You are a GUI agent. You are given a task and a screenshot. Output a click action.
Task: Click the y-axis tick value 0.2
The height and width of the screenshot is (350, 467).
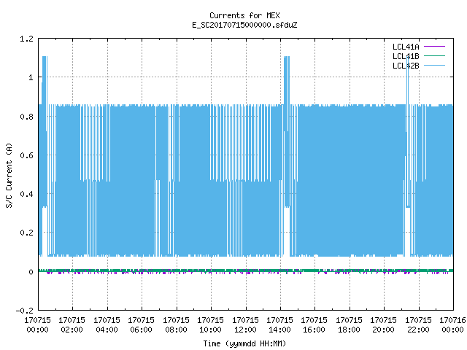[26, 233]
